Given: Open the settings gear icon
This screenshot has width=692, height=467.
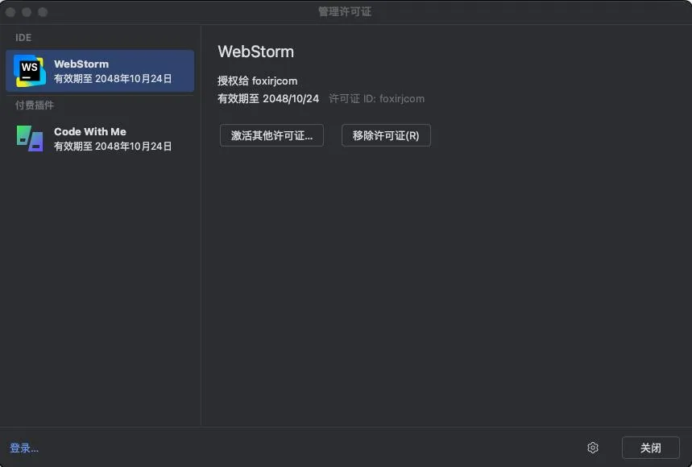Looking at the screenshot, I should tap(593, 448).
